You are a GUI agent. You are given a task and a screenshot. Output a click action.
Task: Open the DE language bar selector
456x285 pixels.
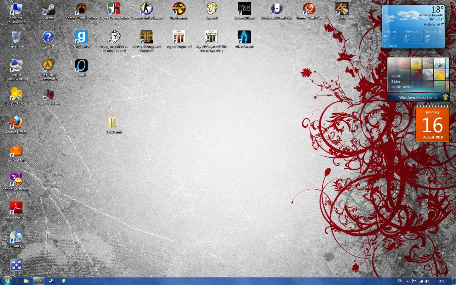coord(400,281)
